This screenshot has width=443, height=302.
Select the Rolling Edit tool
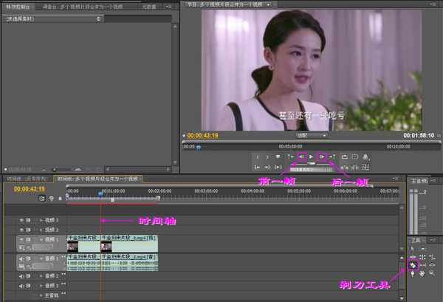coord(422,257)
